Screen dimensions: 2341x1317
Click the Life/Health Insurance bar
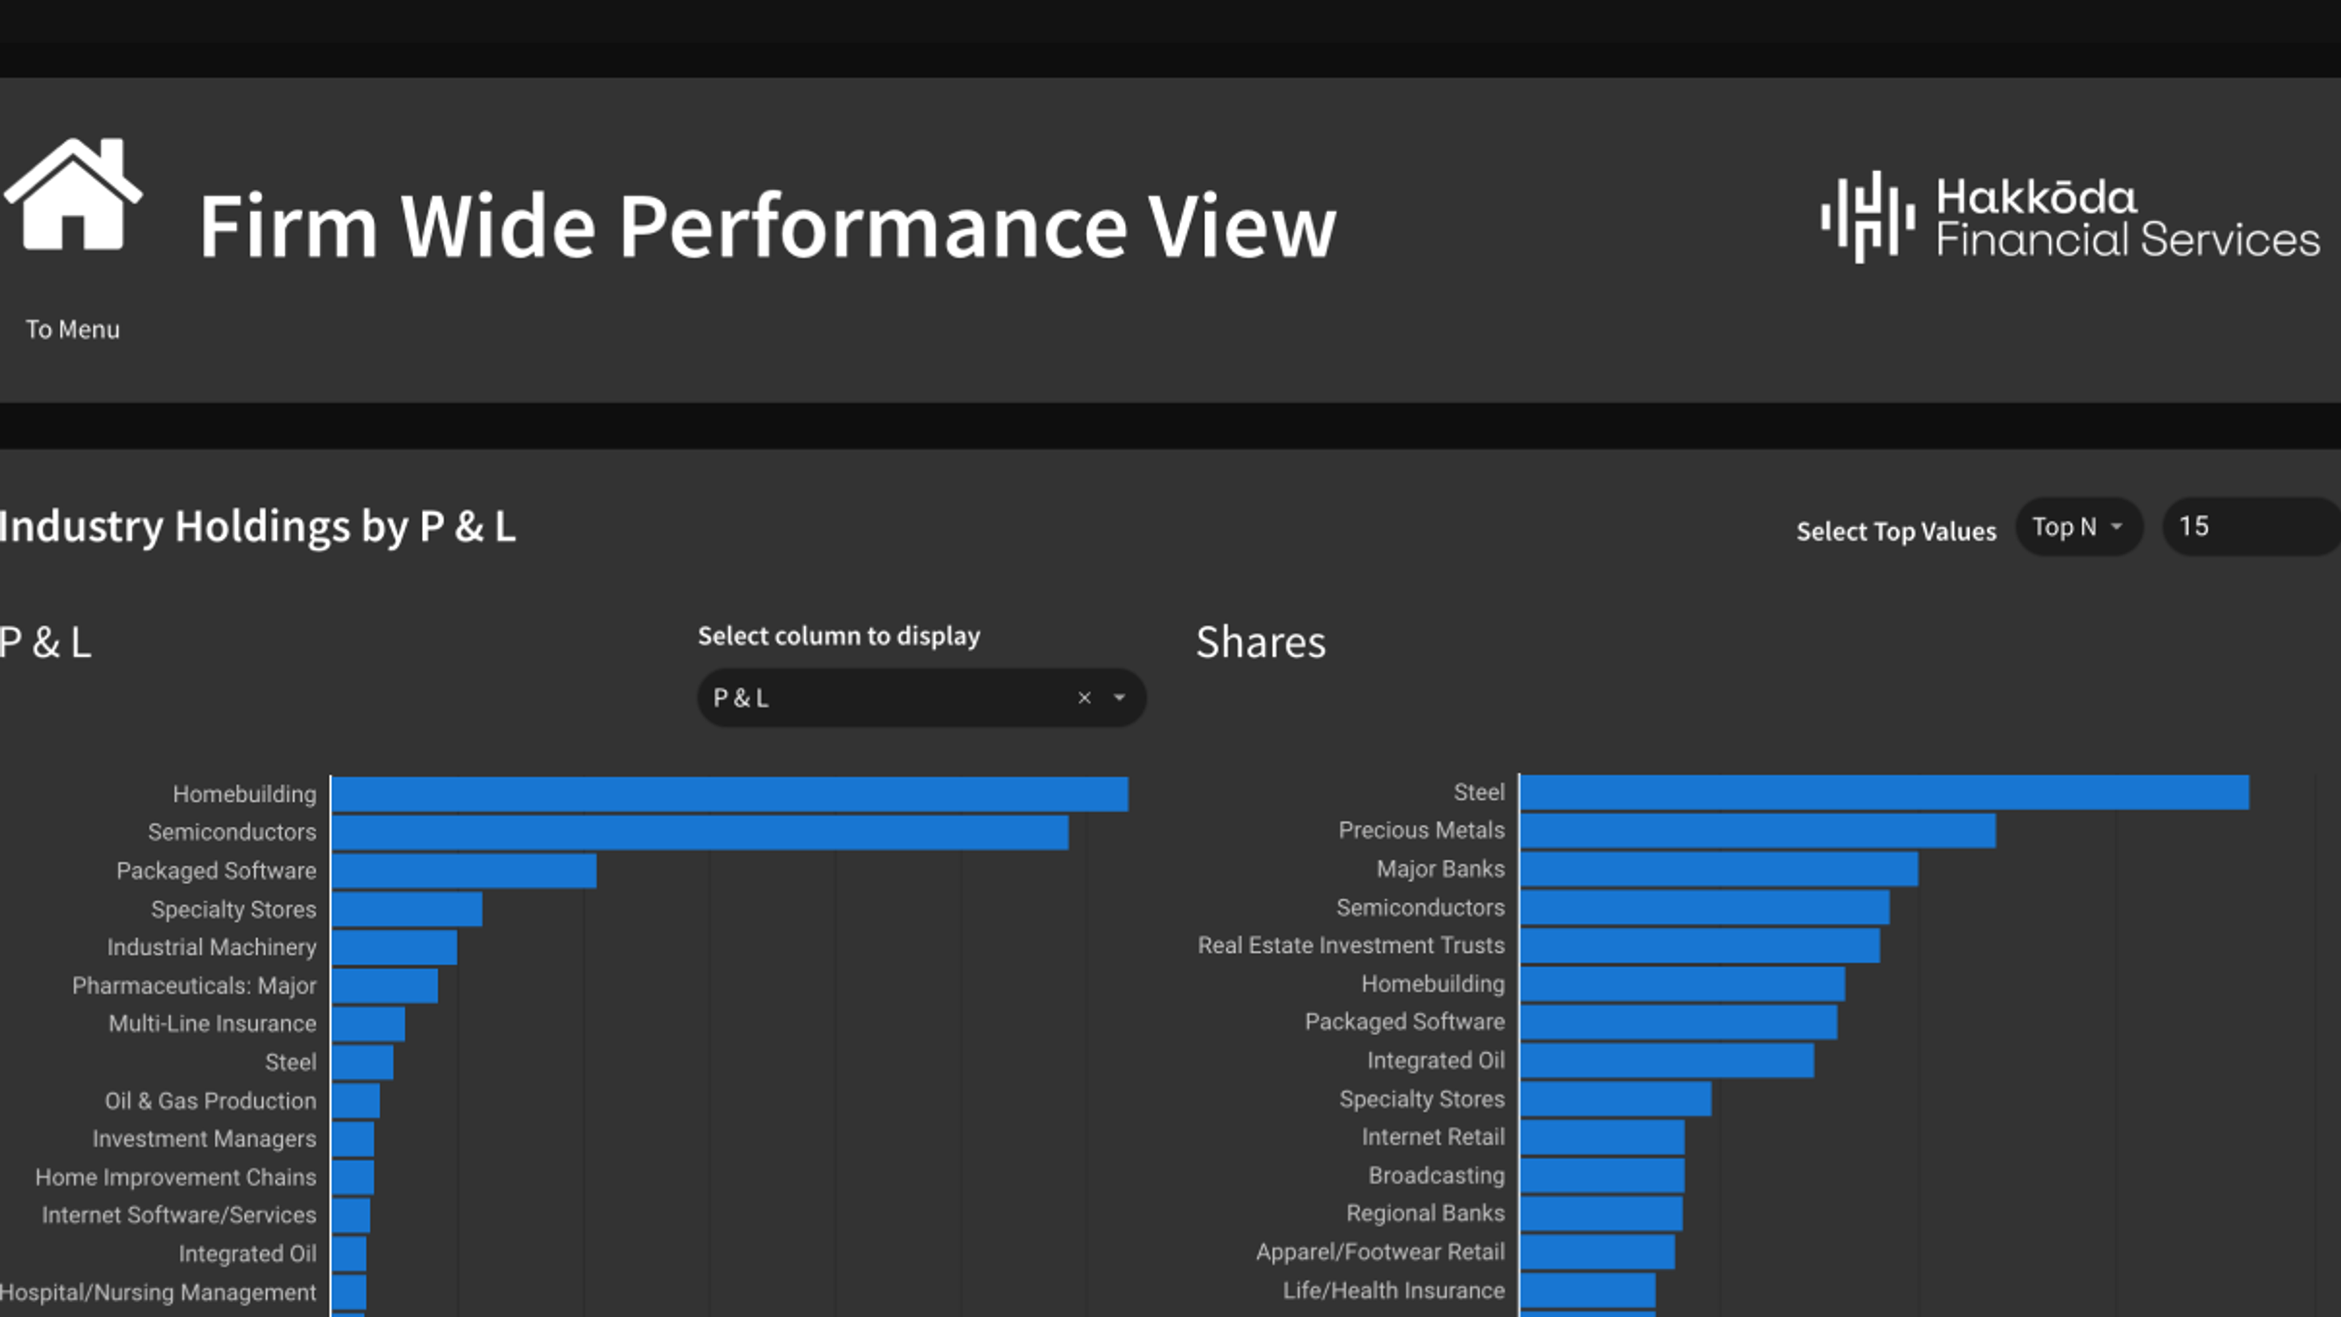click(x=1587, y=1291)
